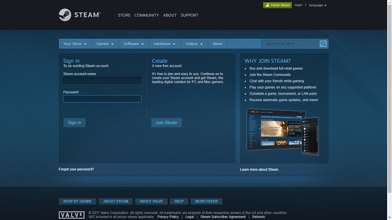
Task: Open the Learn more about Steam link
Action: (x=259, y=170)
